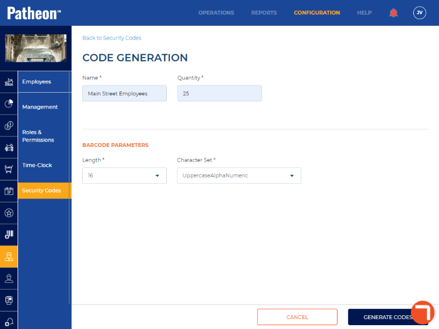The width and height of the screenshot is (439, 329).
Task: Click the Barcode Parameters heading
Action: (x=115, y=145)
